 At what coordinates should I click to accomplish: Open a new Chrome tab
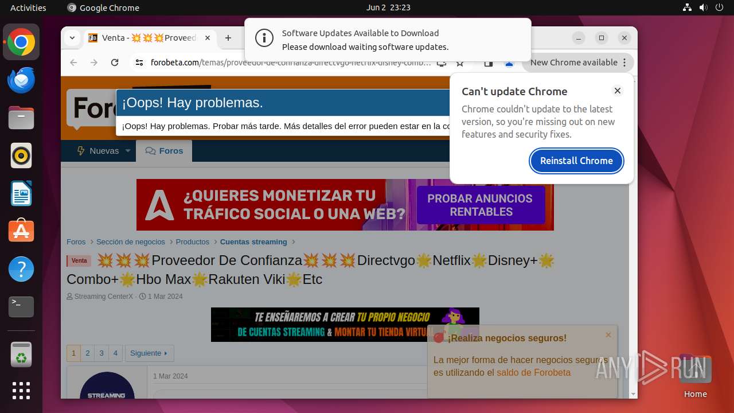pos(228,38)
